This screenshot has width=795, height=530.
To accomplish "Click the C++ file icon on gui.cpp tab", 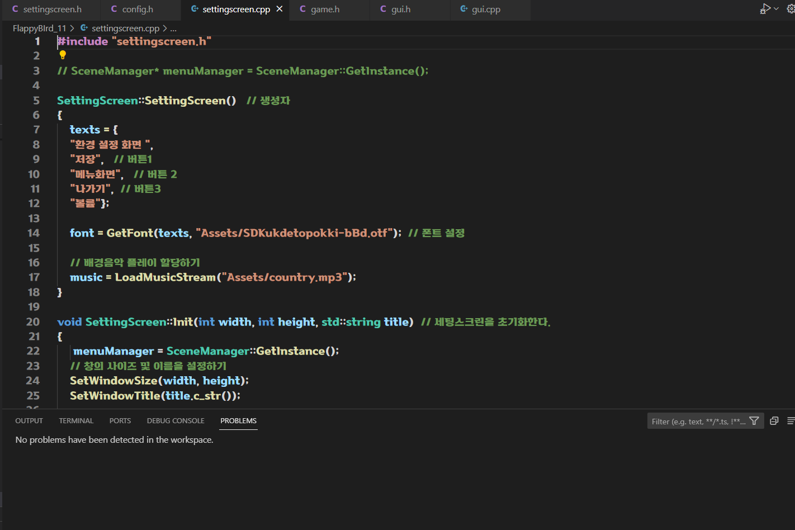I will (464, 9).
